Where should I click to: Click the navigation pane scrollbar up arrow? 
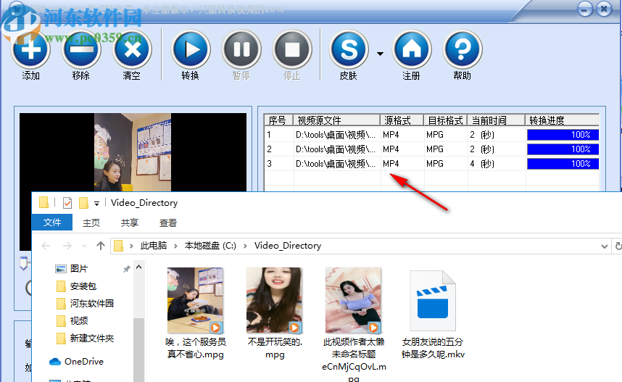coord(139,267)
